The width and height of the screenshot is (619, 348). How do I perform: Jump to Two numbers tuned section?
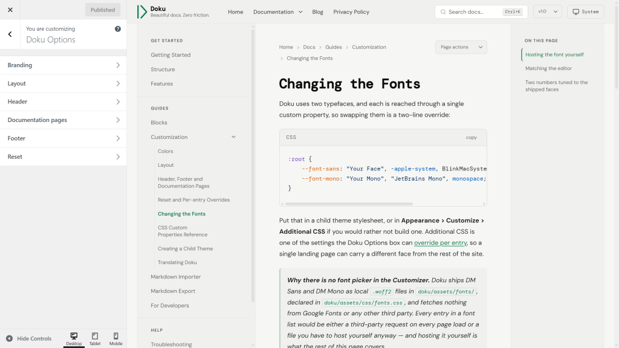[556, 86]
